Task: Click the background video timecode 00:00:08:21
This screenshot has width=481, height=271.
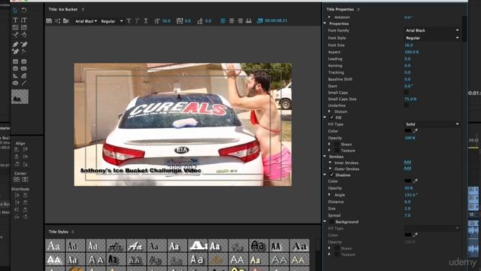Action: coord(276,20)
